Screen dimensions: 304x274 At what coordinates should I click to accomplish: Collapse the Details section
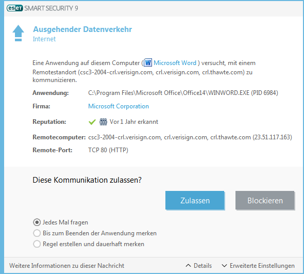[199, 266]
